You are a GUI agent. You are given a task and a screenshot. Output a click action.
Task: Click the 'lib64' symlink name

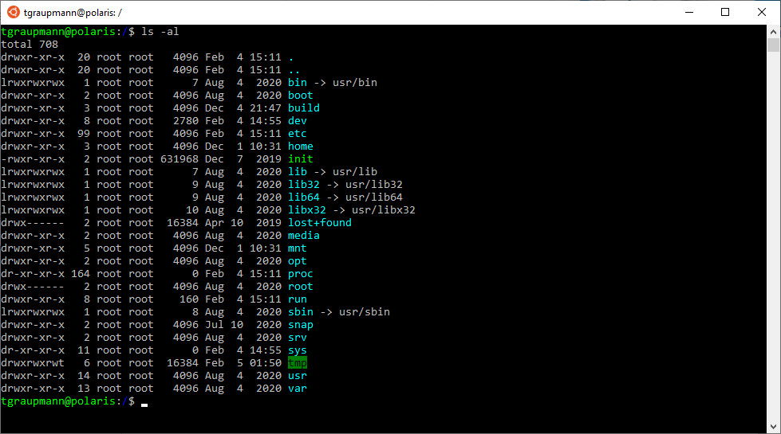304,197
